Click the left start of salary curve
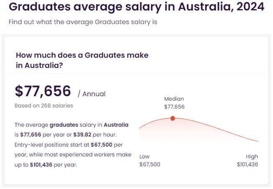273x189 pixels. [140, 128]
